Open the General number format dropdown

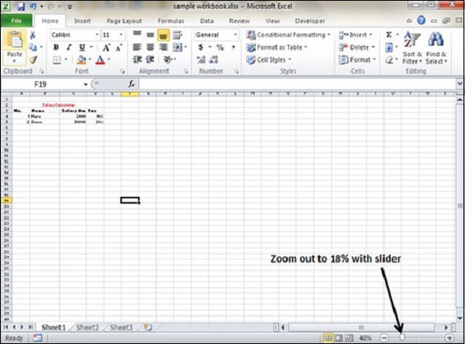(x=235, y=35)
